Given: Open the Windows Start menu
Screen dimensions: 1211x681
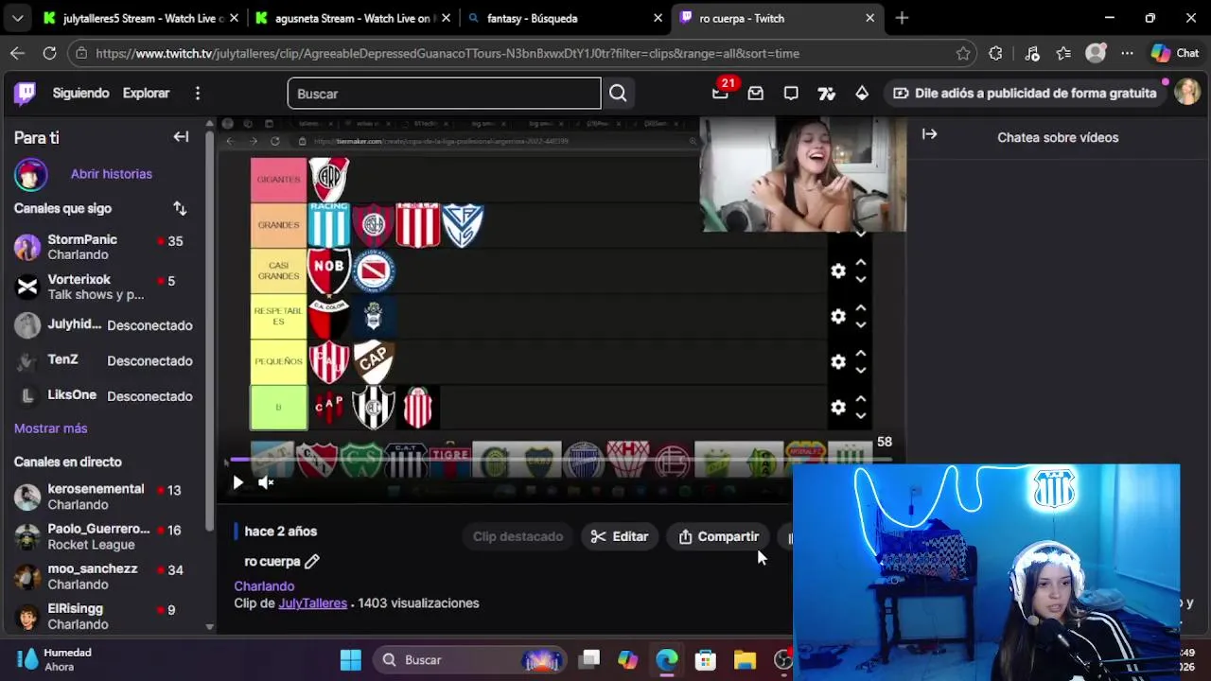Looking at the screenshot, I should [x=351, y=659].
